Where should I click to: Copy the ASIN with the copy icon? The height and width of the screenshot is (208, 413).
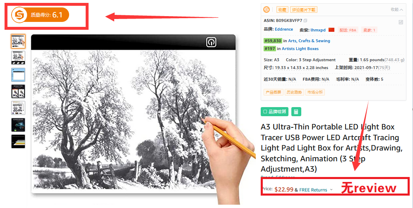(x=305, y=21)
